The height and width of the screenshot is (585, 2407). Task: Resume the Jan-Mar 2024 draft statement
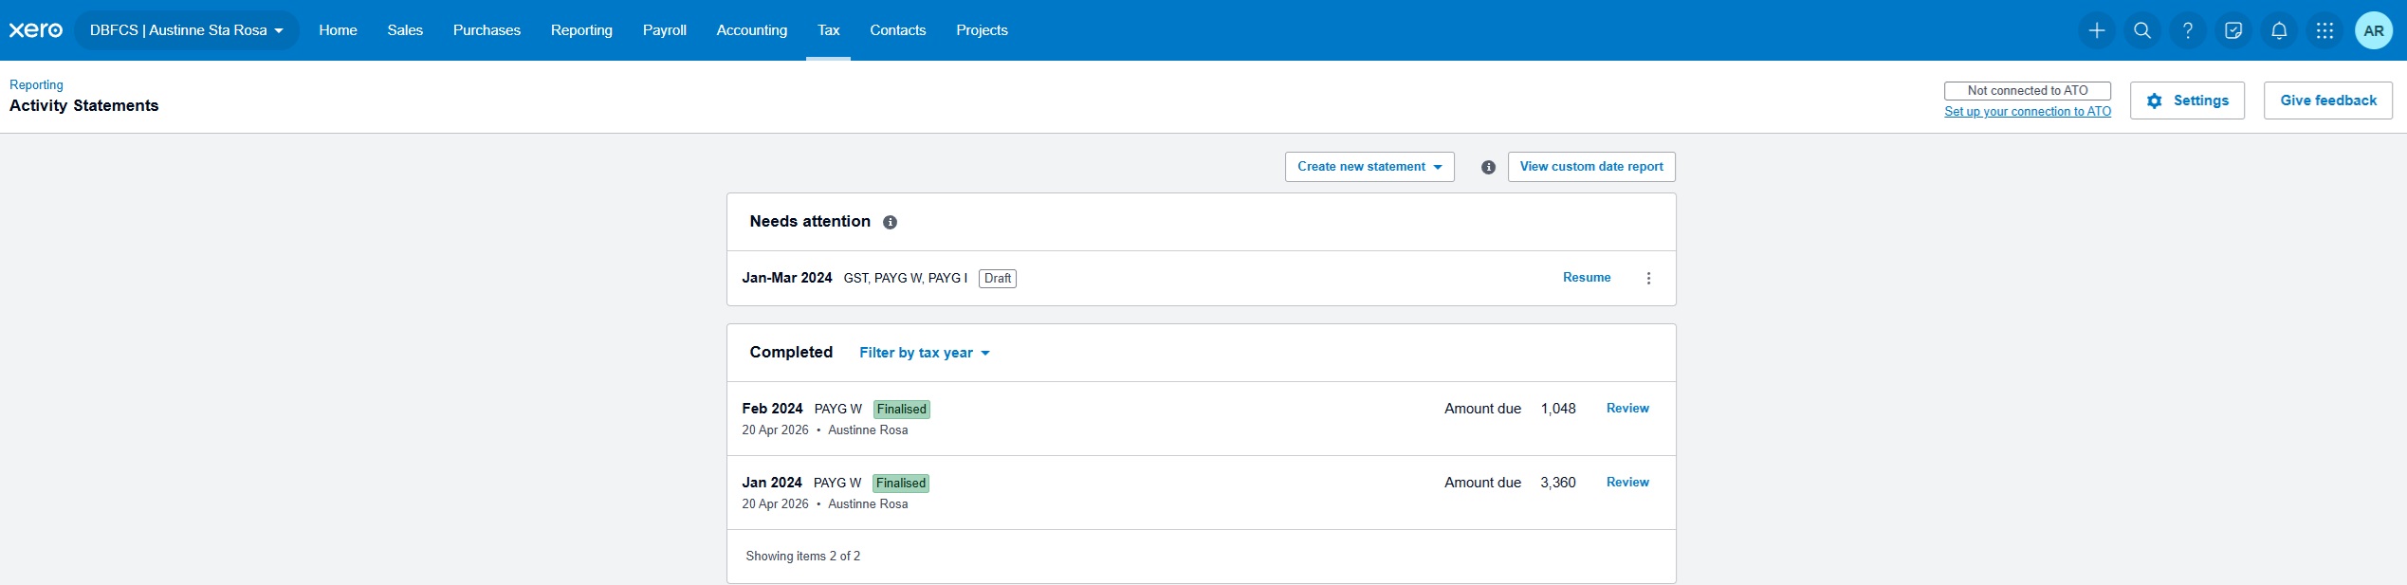[x=1586, y=278]
